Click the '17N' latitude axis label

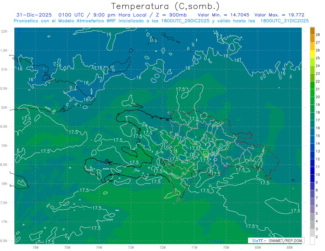(4, 222)
